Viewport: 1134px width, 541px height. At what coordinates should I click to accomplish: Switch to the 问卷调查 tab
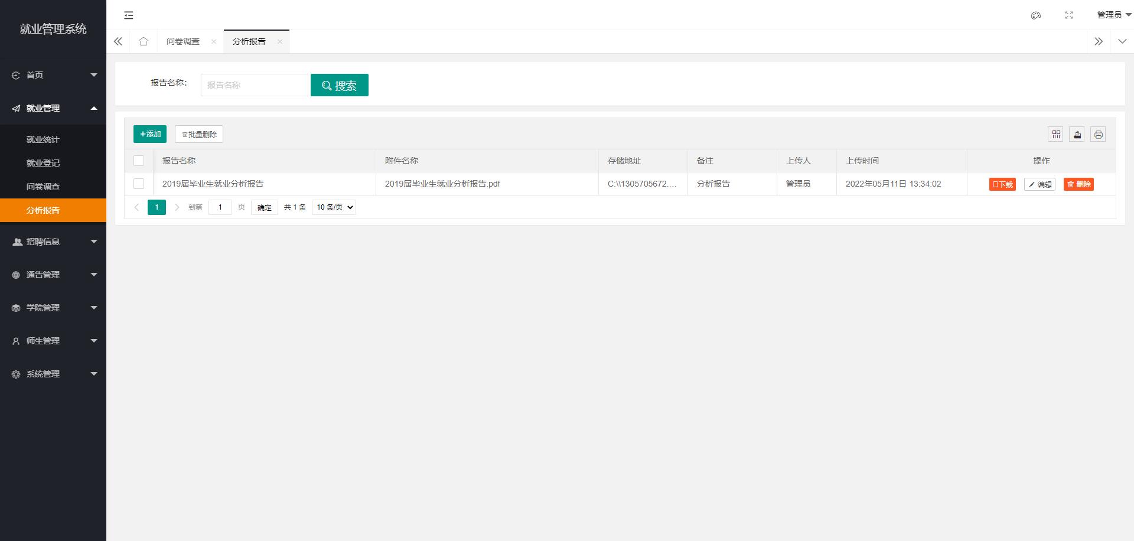click(183, 41)
